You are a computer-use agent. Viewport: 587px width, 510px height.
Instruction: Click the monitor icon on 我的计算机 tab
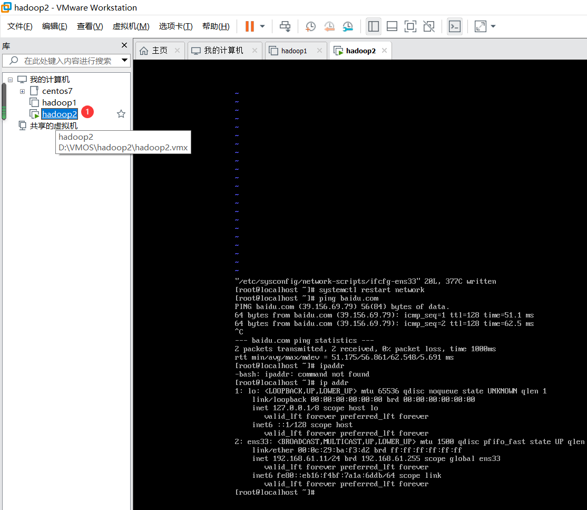point(196,51)
